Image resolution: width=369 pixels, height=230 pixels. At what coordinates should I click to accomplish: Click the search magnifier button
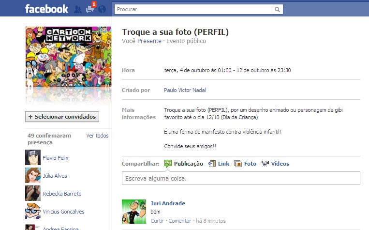[277, 9]
